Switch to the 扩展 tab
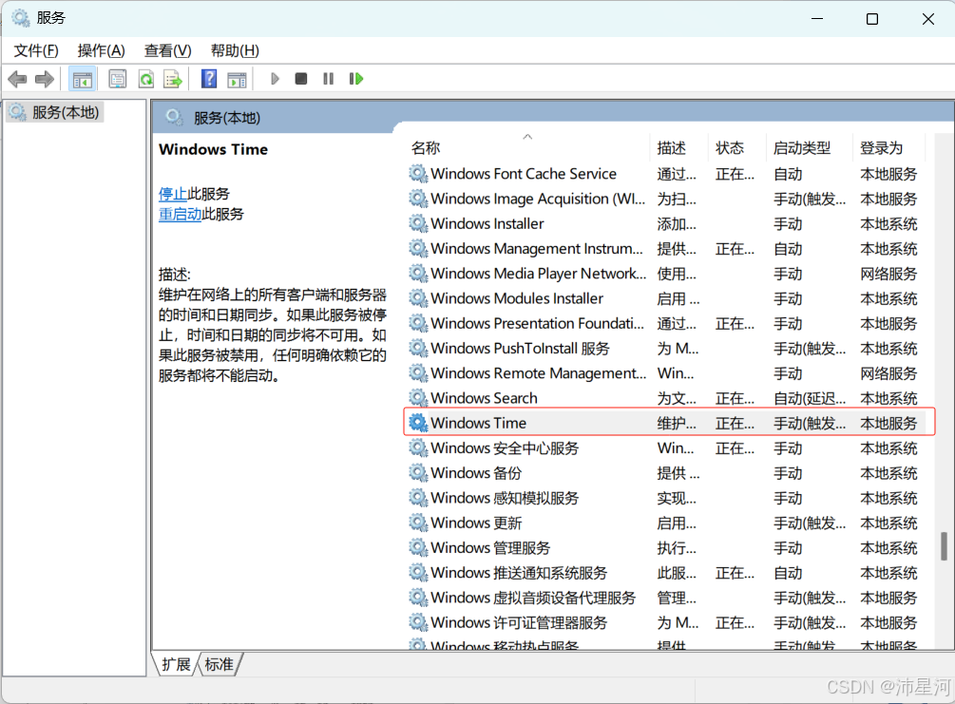Screen dimensions: 955x704 coord(177,664)
